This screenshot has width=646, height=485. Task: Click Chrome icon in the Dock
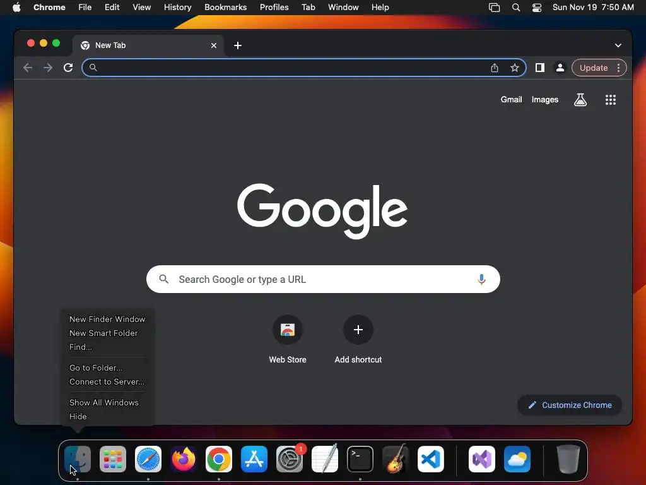219,459
